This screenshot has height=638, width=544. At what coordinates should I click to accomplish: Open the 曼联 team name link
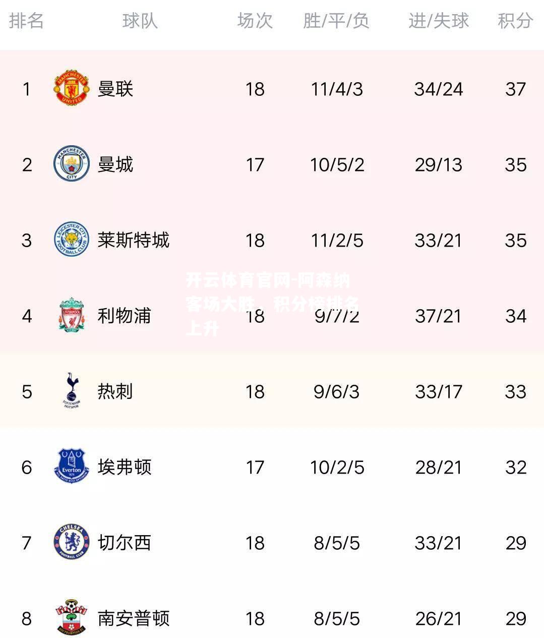(x=115, y=89)
